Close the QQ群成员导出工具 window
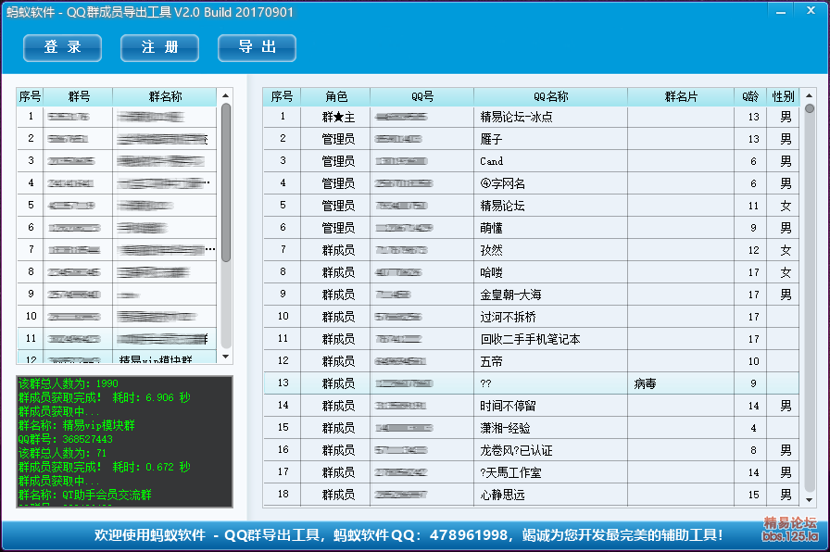 pyautogui.click(x=811, y=10)
